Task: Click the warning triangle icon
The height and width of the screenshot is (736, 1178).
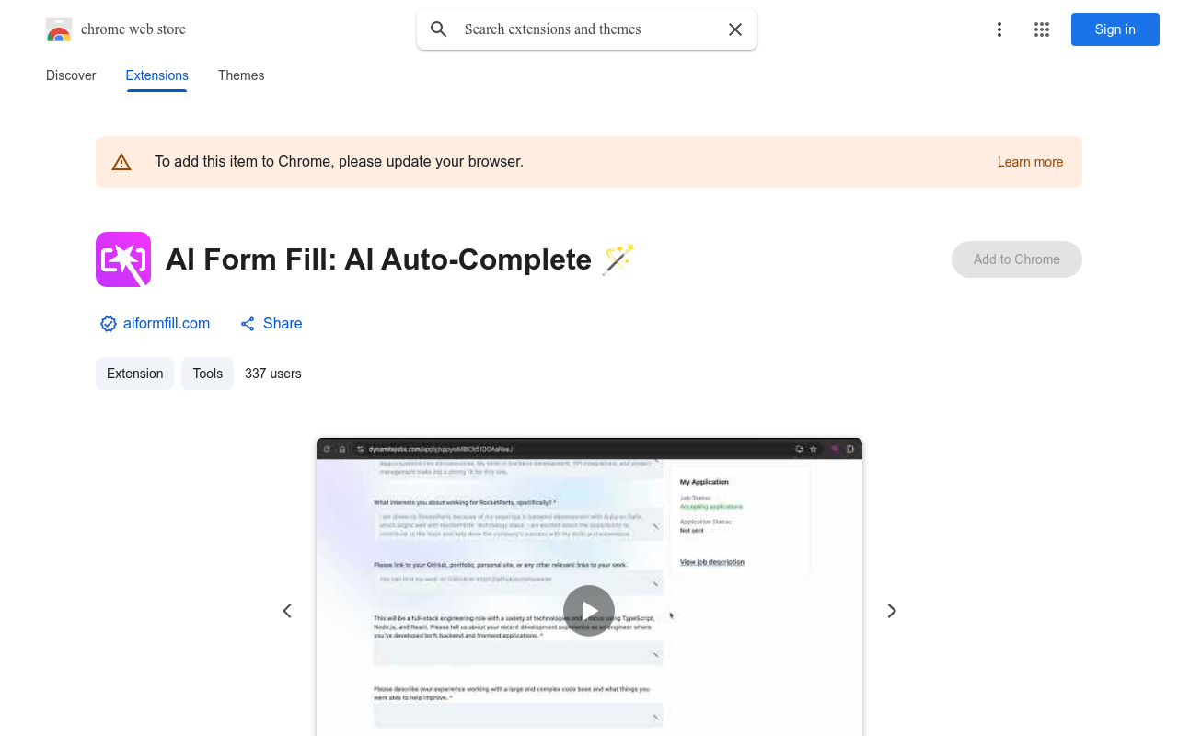Action: click(x=121, y=162)
